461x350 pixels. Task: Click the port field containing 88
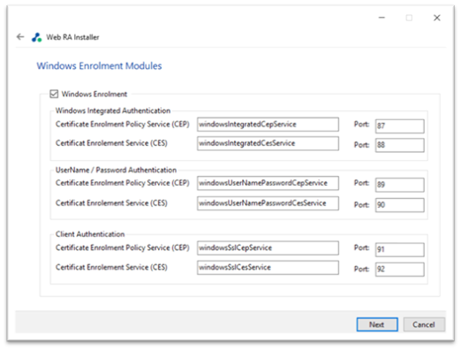click(400, 145)
